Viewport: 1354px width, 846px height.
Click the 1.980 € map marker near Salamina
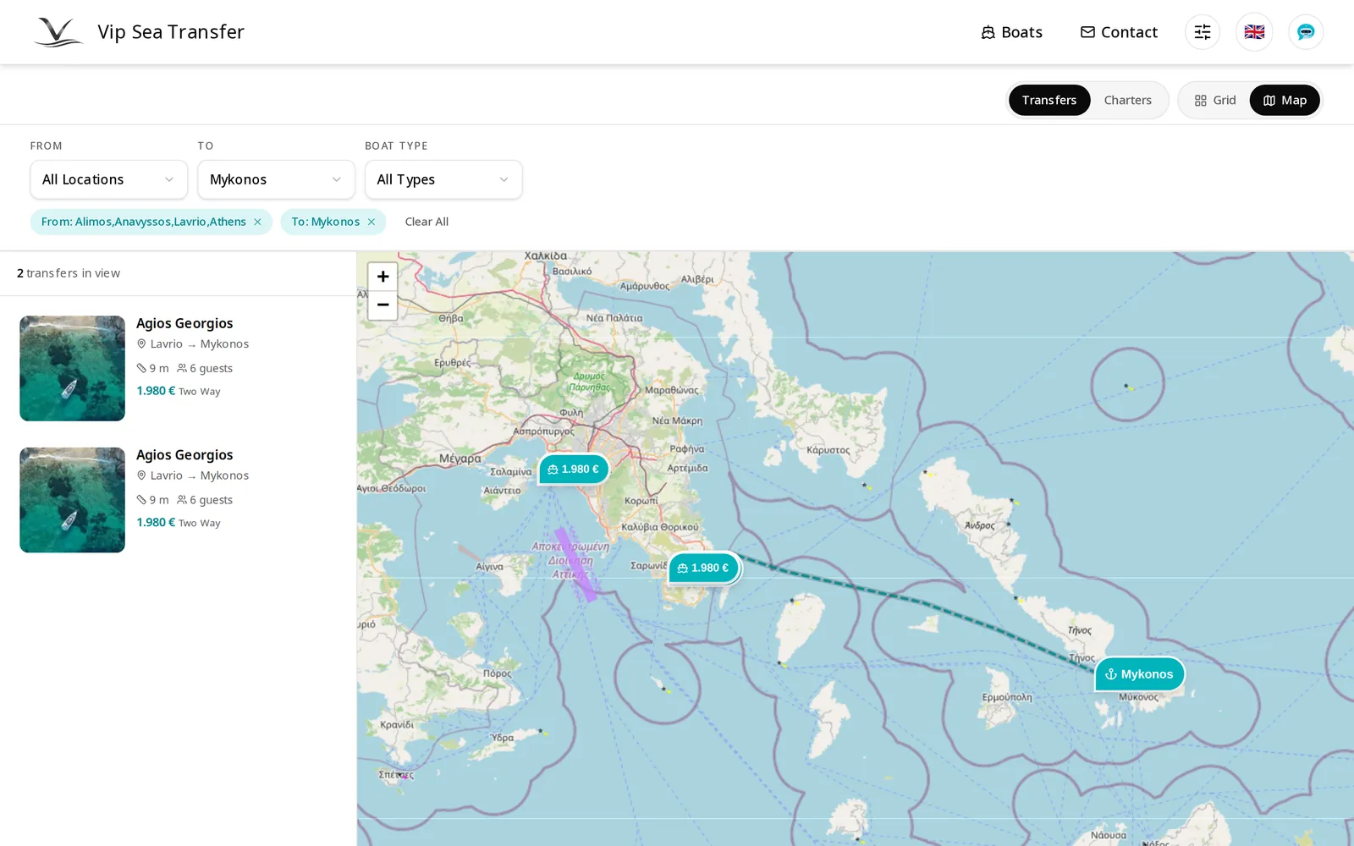click(574, 469)
